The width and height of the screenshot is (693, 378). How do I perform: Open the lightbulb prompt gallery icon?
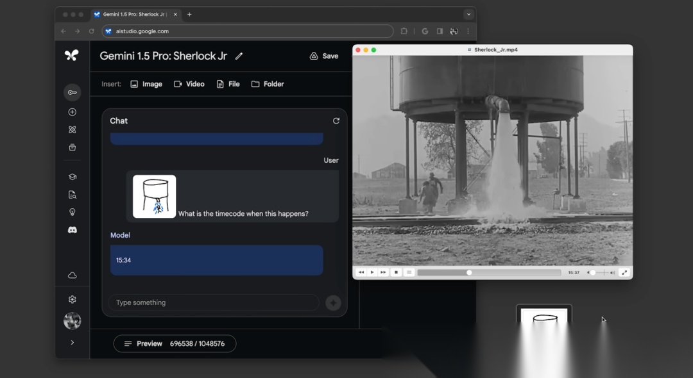[72, 212]
